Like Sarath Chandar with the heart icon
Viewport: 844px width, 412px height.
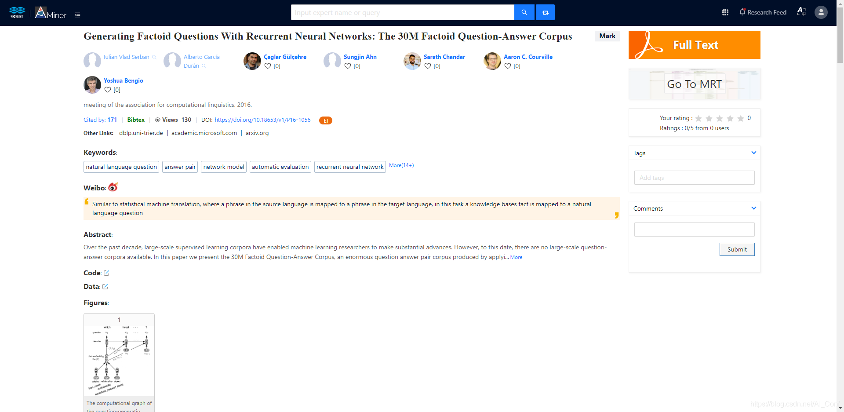coord(428,66)
